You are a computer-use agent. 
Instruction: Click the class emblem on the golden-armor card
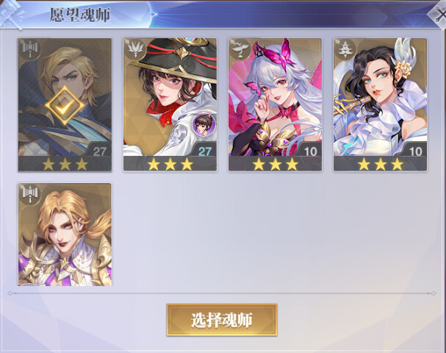29,194
